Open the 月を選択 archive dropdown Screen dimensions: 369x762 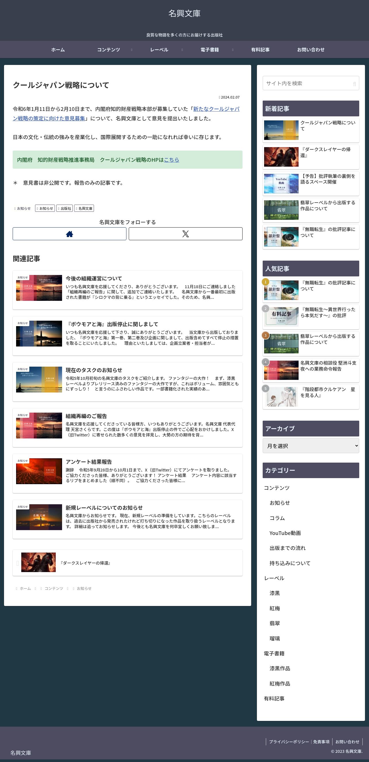click(x=311, y=446)
